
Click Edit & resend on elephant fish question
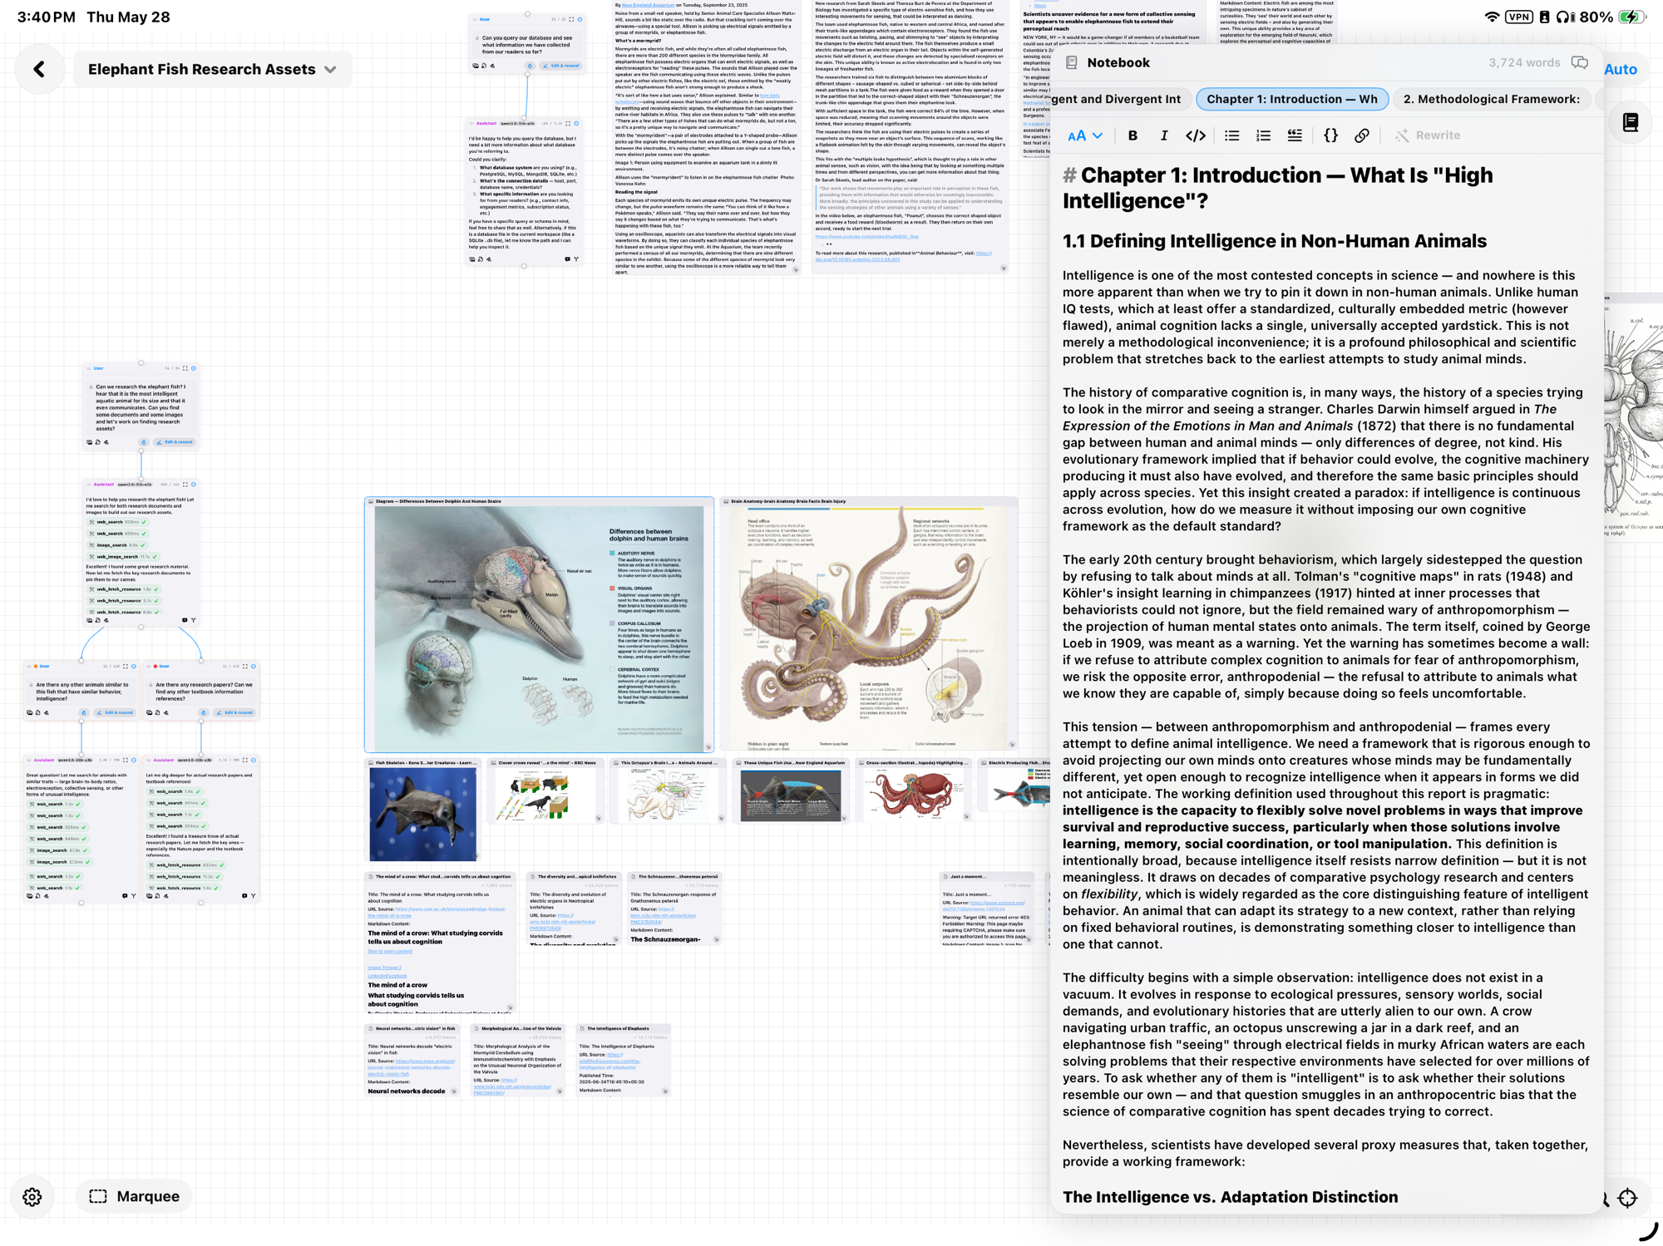[175, 442]
